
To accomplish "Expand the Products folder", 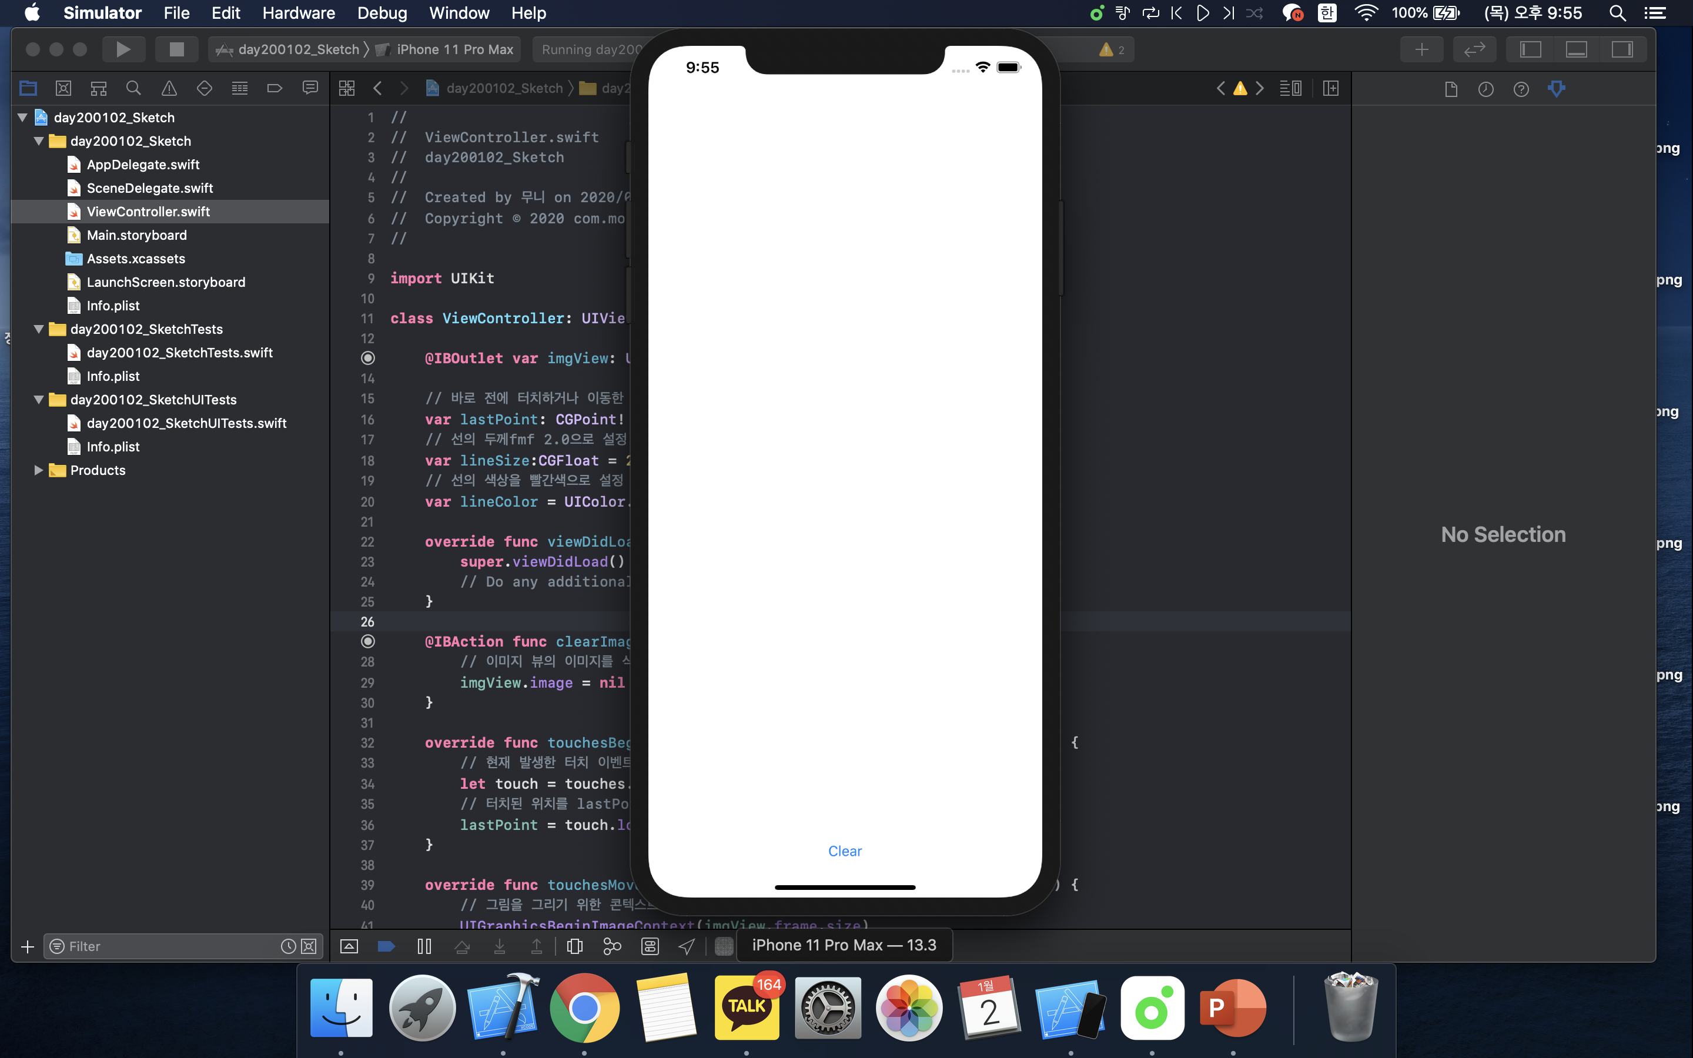I will click(39, 470).
